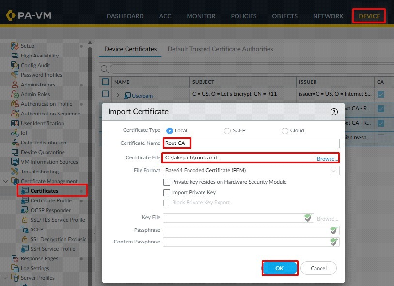Open the DEVICE top menu tab
Image resolution: width=394 pixels, height=286 pixels.
(369, 16)
